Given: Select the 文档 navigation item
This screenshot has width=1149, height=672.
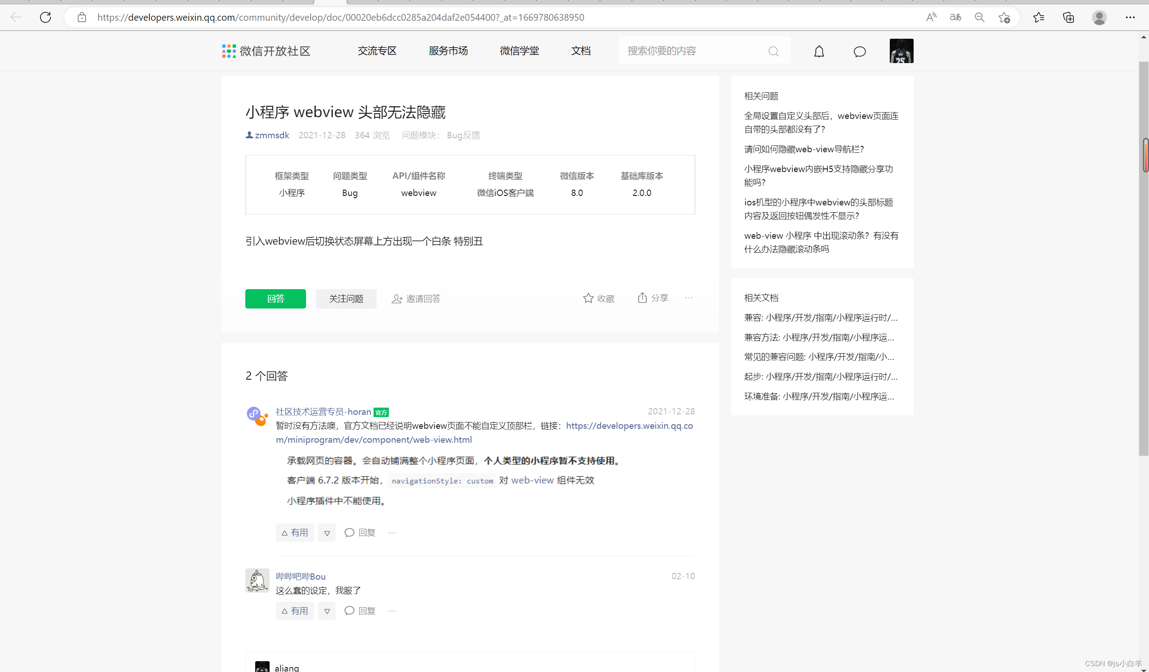Looking at the screenshot, I should (x=581, y=50).
